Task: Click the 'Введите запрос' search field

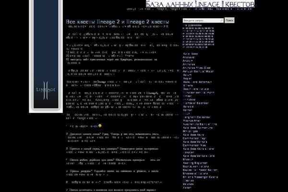Action: click(x=203, y=20)
